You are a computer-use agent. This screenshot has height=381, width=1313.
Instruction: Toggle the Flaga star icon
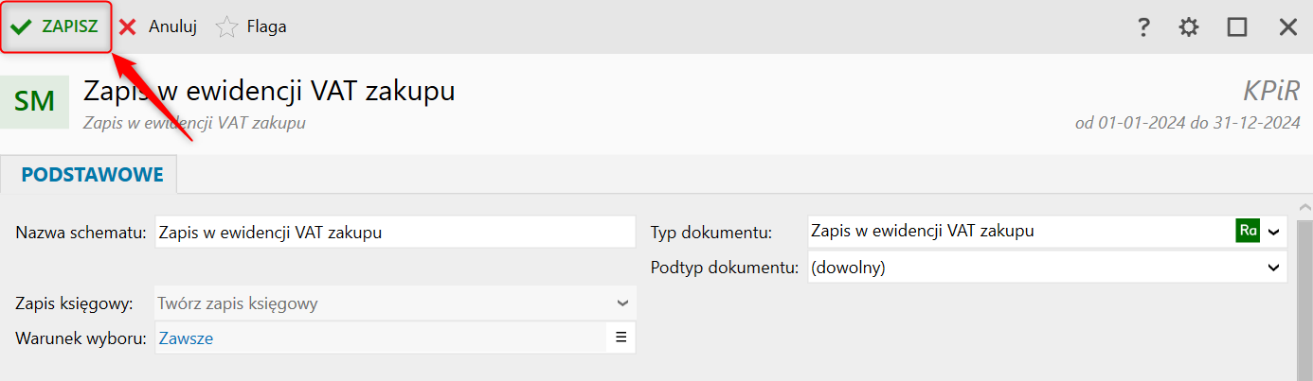(226, 27)
